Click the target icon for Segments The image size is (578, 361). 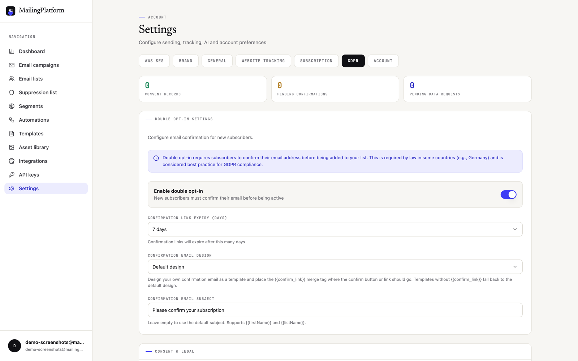(12, 106)
